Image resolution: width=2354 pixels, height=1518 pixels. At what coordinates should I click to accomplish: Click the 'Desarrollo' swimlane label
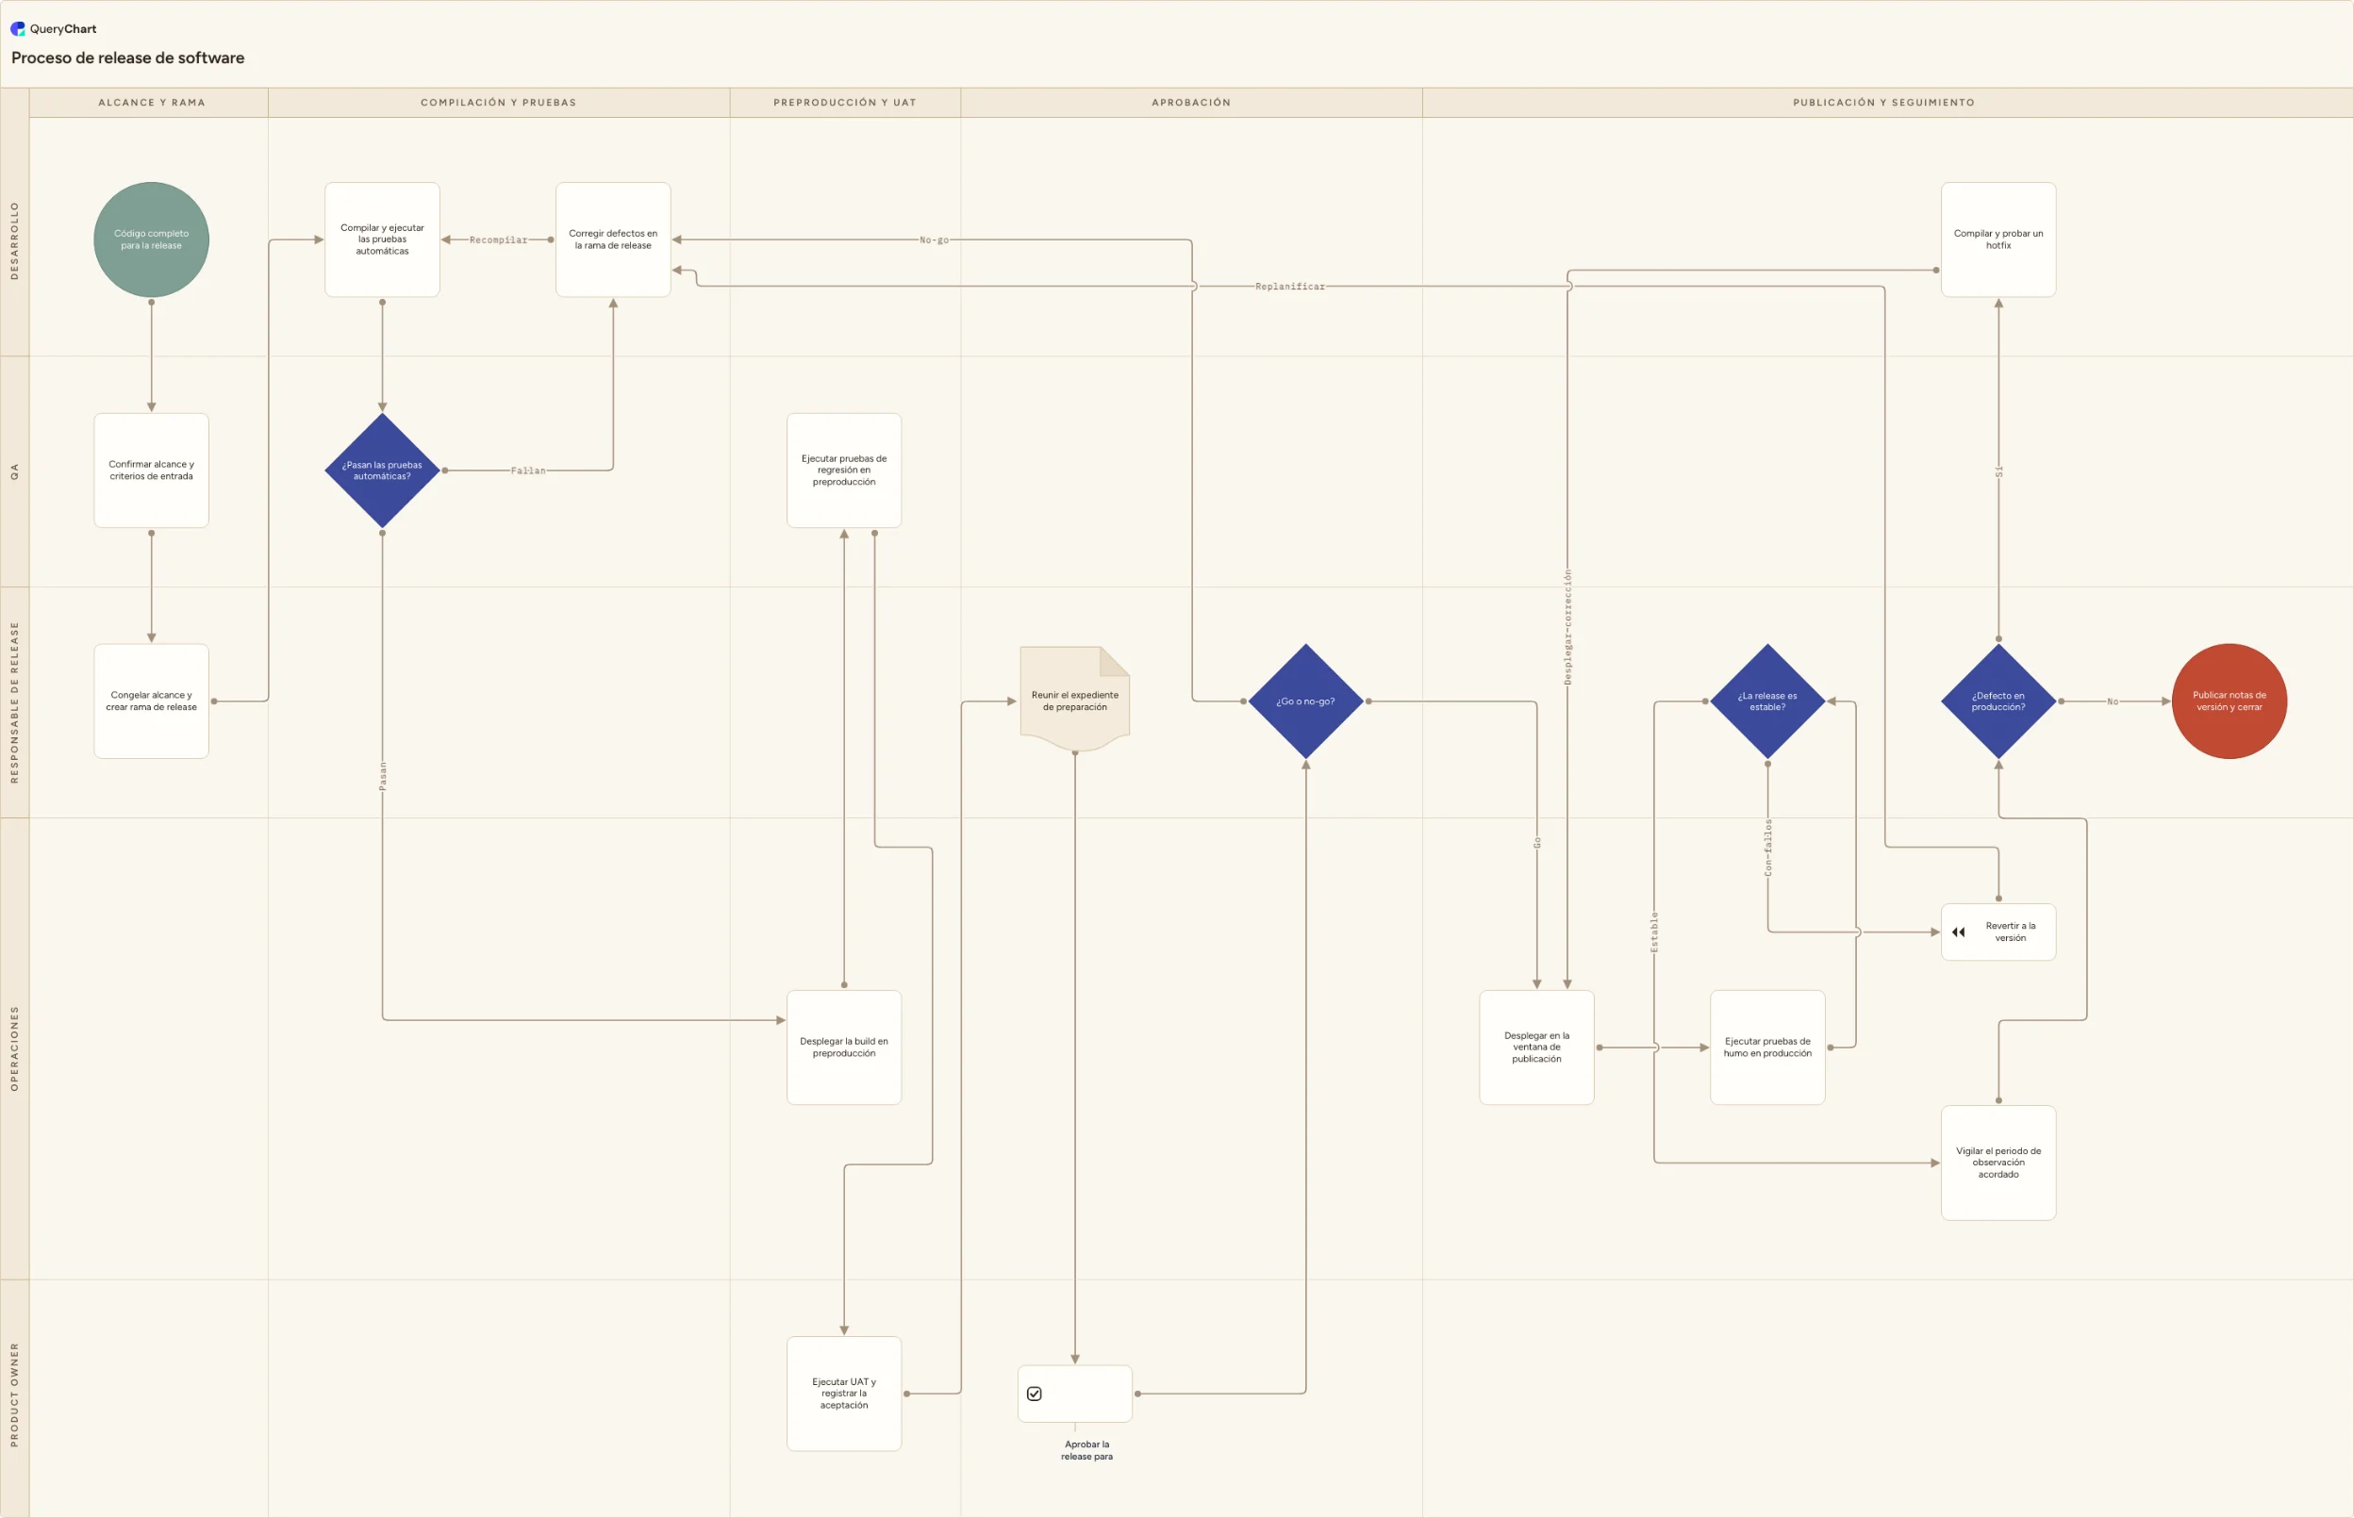pos(15,240)
